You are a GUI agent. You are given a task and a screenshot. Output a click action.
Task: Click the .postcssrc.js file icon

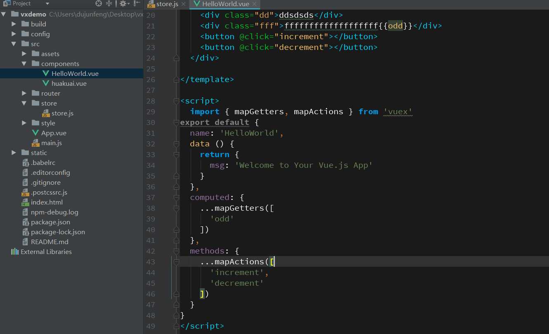(x=25, y=193)
